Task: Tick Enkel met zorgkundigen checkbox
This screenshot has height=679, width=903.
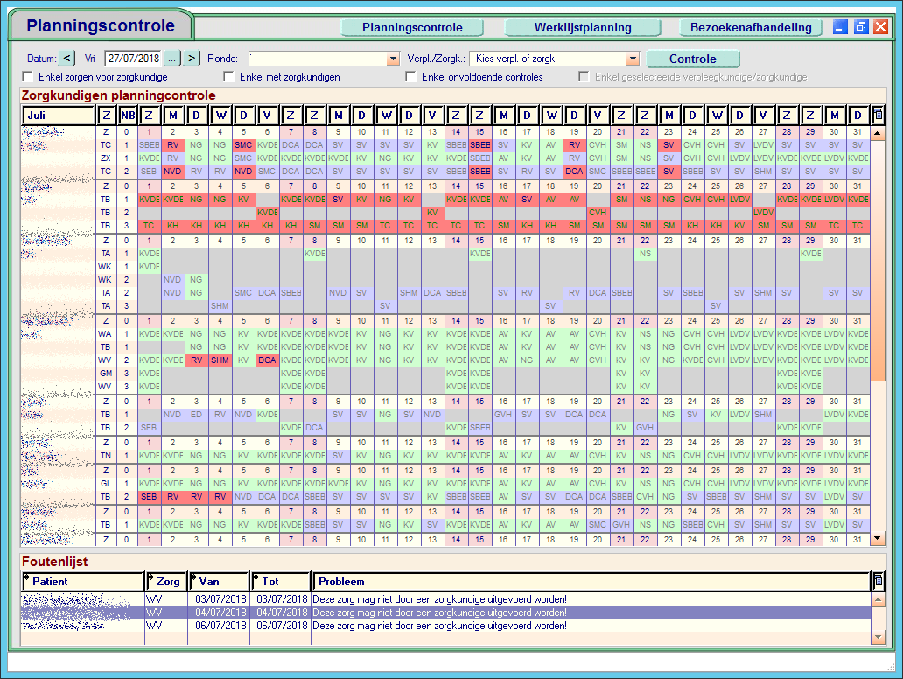Action: point(229,77)
